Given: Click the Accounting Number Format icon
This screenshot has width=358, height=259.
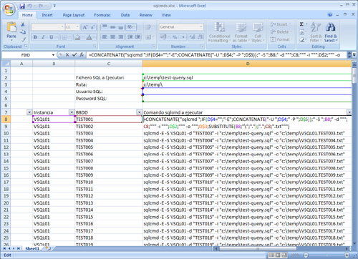Looking at the screenshot, I should pos(164,37).
